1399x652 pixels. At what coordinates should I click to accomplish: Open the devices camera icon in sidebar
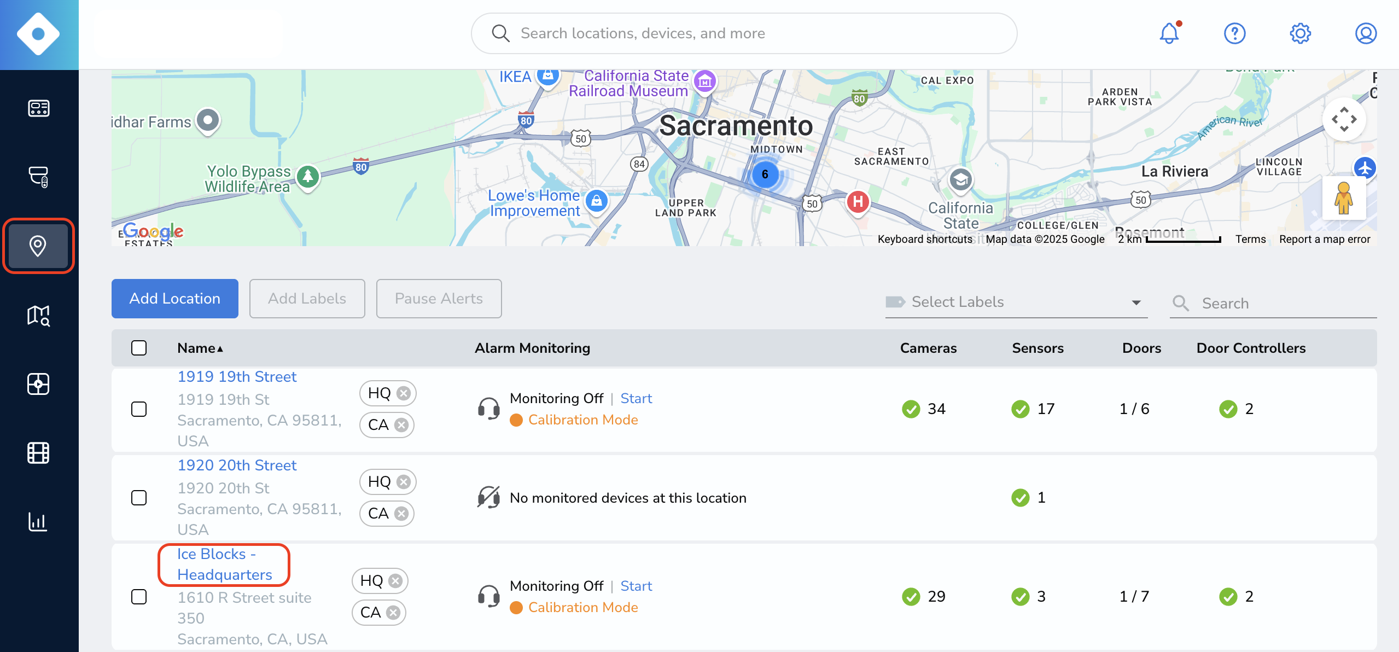click(38, 177)
